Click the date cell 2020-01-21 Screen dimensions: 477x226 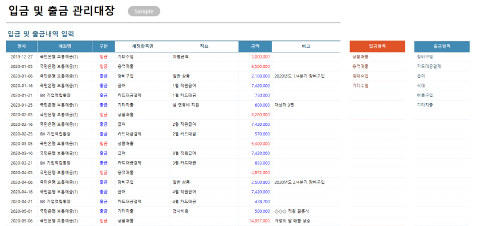coord(21,95)
